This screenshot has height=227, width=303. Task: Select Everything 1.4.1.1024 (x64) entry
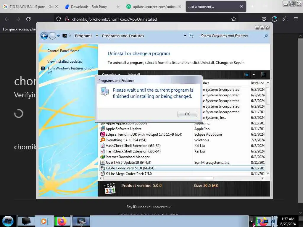[183, 140]
